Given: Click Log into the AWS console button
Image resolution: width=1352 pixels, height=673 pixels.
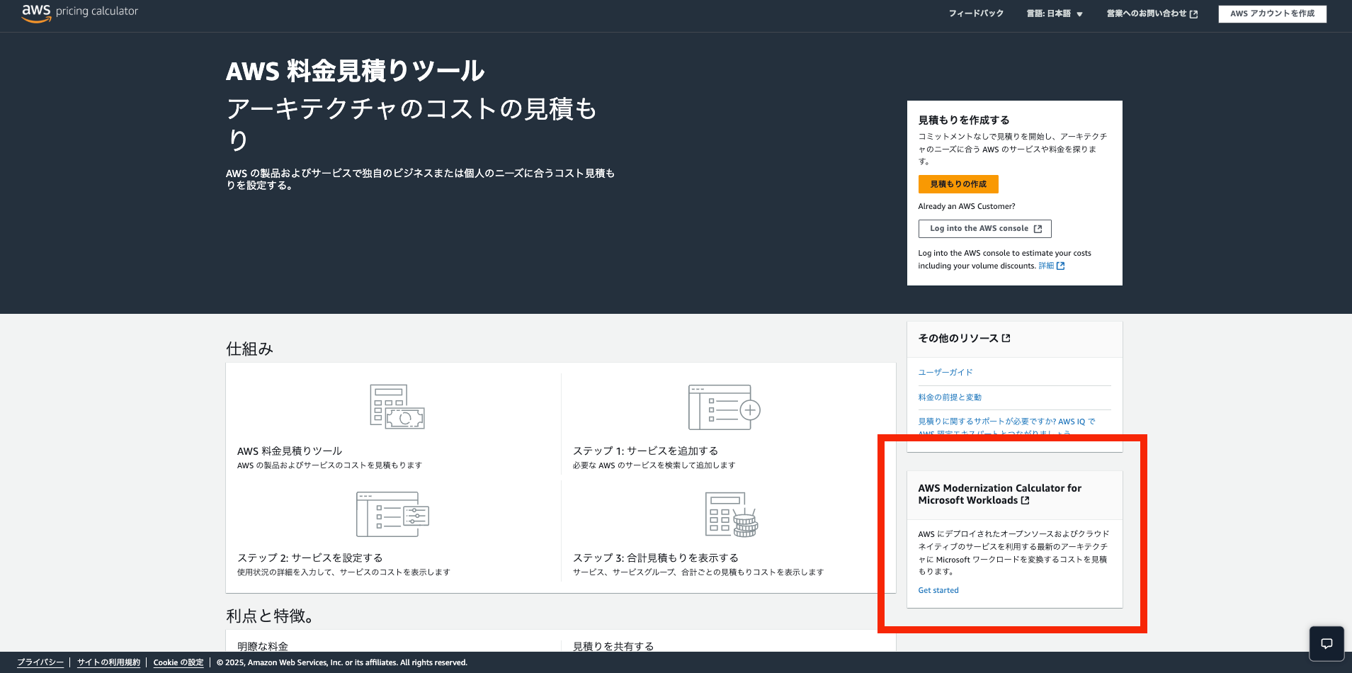Looking at the screenshot, I should point(984,229).
